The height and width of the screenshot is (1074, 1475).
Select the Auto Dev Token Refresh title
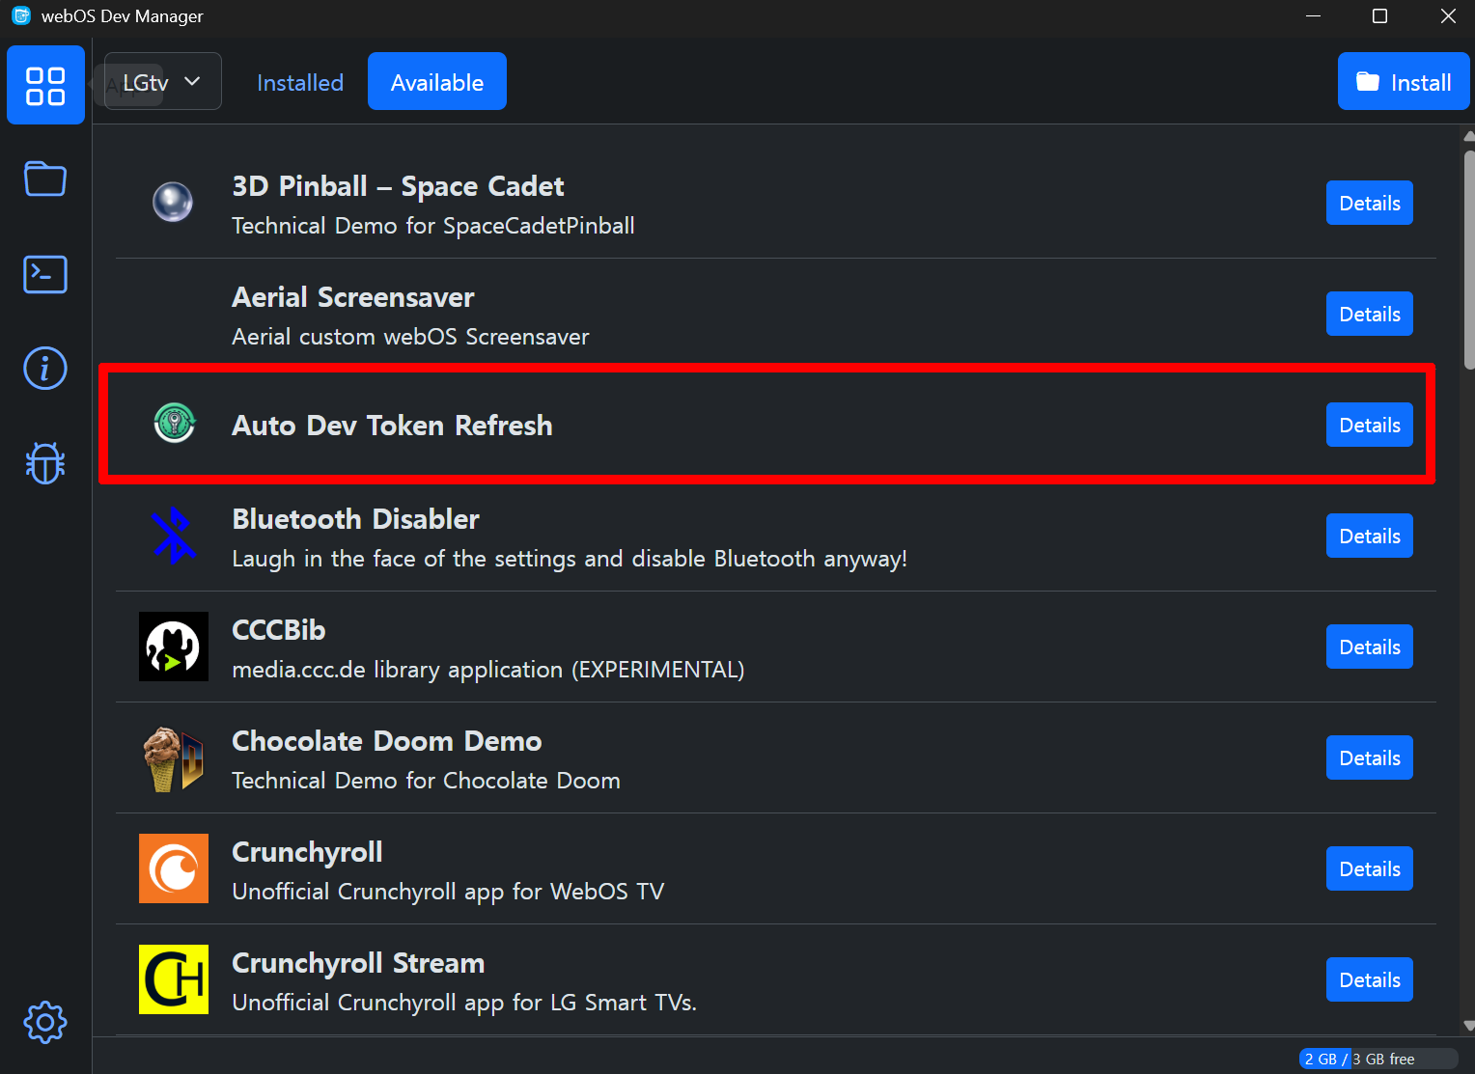coord(392,426)
